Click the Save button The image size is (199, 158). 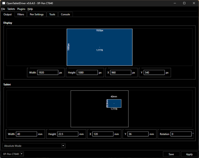pyautogui.click(x=171, y=154)
